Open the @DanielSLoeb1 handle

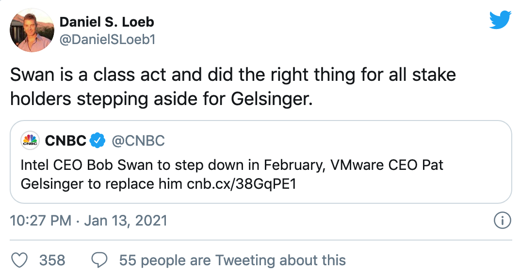click(107, 40)
